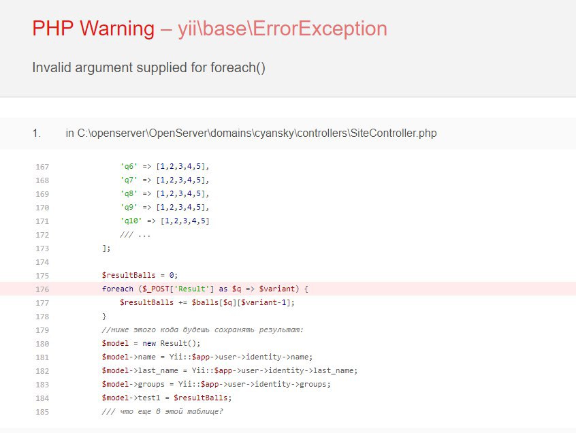Click the '$resultBalls +=' code line 177

(x=207, y=302)
